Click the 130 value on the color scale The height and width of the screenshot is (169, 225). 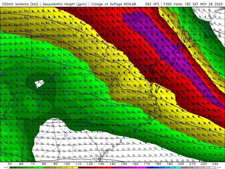101,164
